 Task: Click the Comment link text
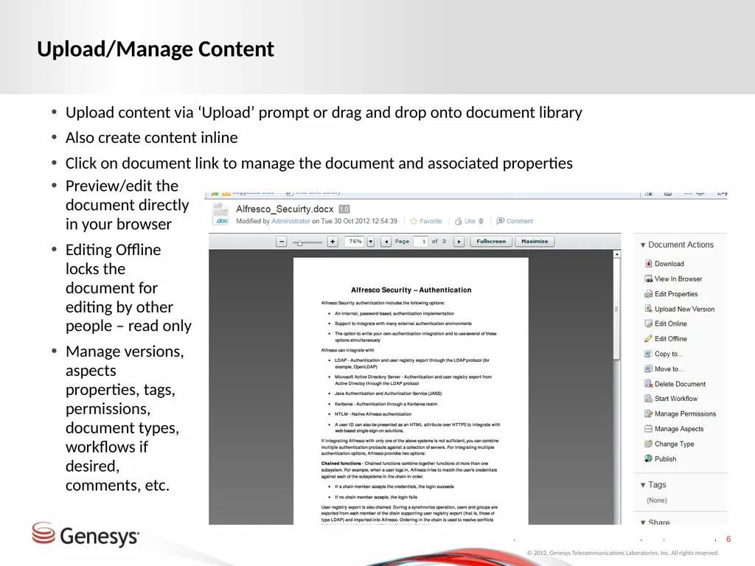point(520,221)
